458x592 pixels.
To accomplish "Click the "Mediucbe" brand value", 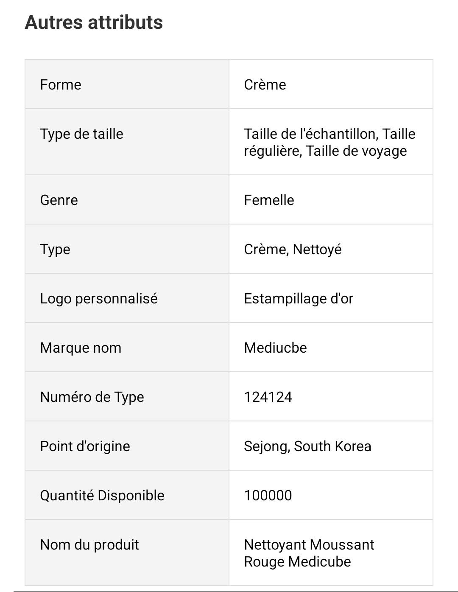I will coord(275,348).
